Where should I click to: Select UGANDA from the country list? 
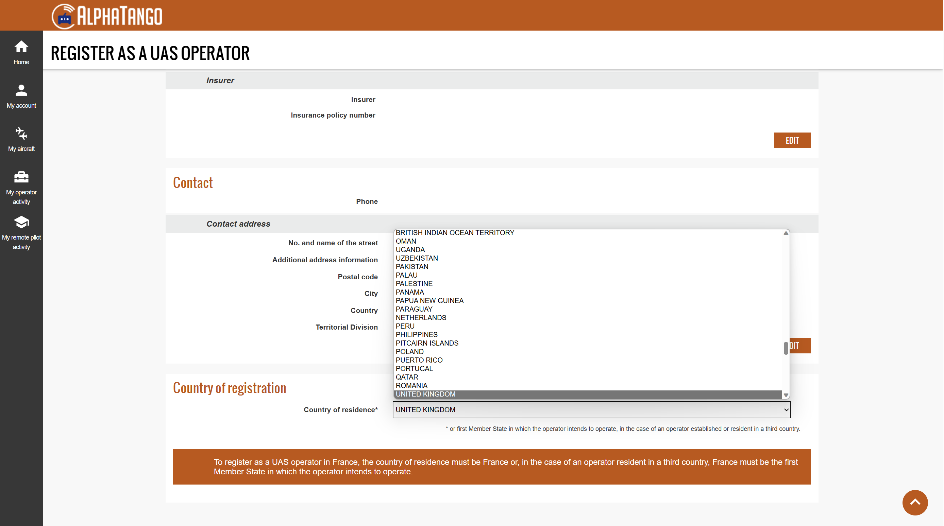588,250
